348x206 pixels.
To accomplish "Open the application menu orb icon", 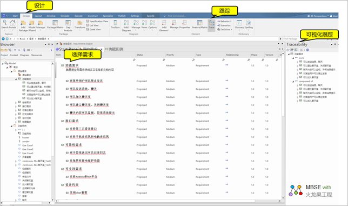I will coord(4,16).
